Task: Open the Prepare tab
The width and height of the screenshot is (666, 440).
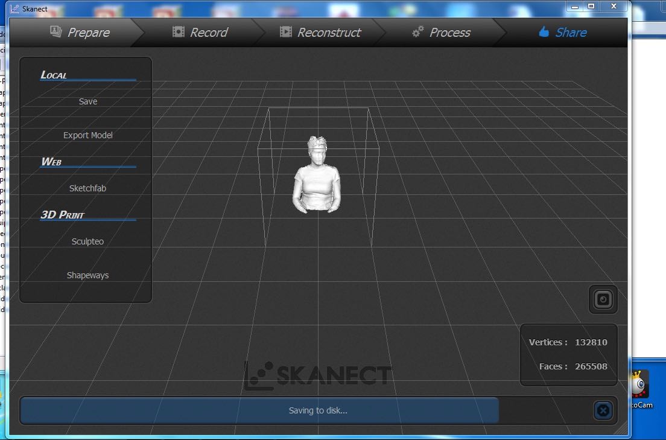Action: [x=80, y=33]
